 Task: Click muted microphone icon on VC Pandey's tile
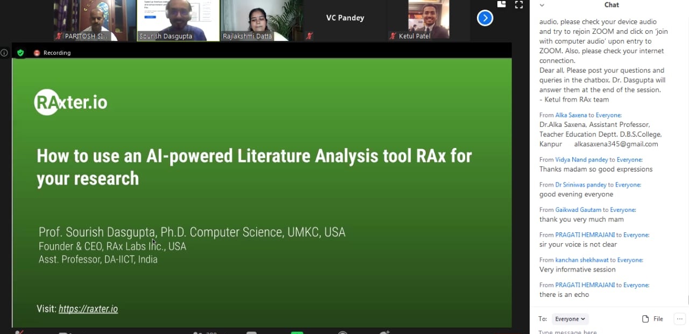pyautogui.click(x=310, y=36)
